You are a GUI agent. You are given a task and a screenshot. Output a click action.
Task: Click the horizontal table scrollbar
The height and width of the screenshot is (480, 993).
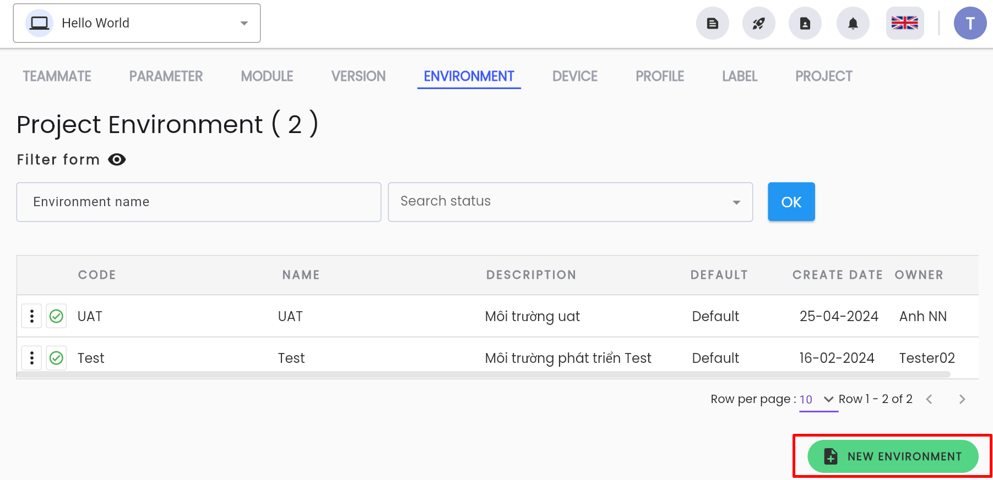coord(484,374)
